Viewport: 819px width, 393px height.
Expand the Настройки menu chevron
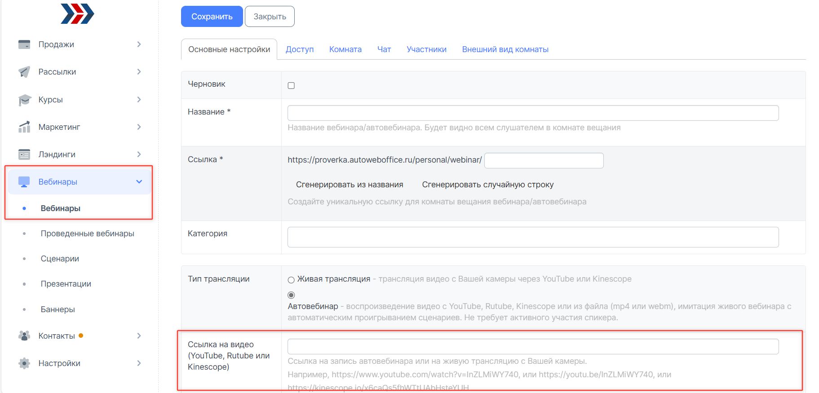coord(139,363)
